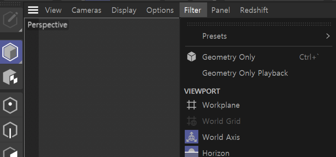Select the Model mode cube icon
The image size is (336, 157).
click(x=10, y=52)
